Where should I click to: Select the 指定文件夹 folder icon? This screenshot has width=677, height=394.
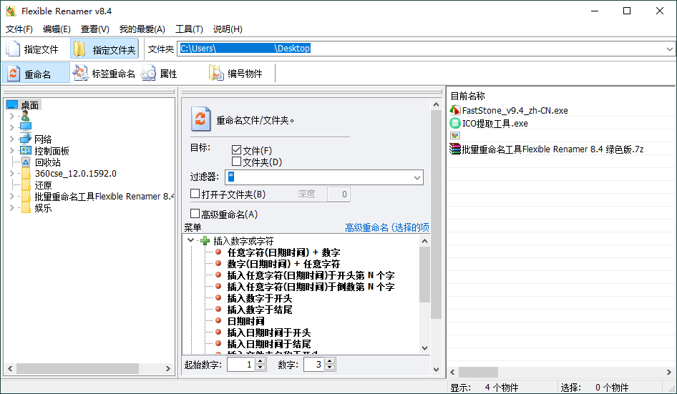79,49
